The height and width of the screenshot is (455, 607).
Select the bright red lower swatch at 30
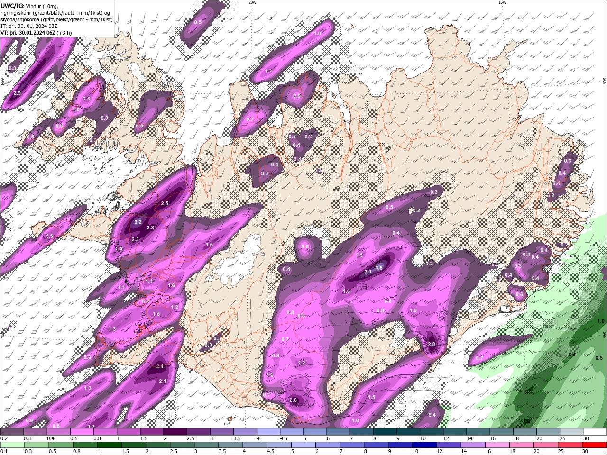click(x=595, y=445)
